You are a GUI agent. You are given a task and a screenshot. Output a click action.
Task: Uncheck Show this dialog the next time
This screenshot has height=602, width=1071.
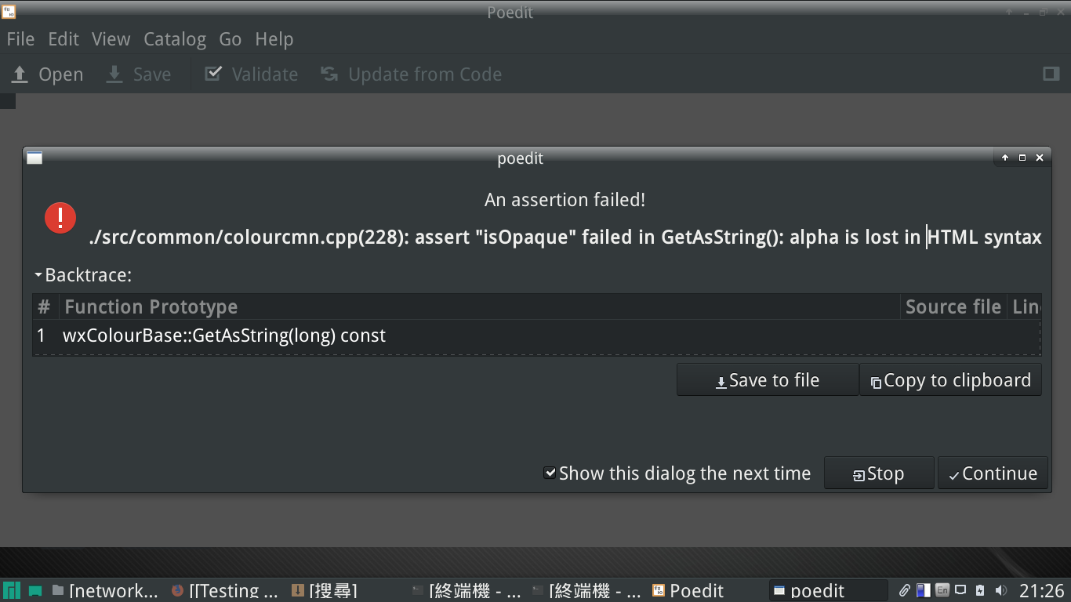[x=550, y=473]
